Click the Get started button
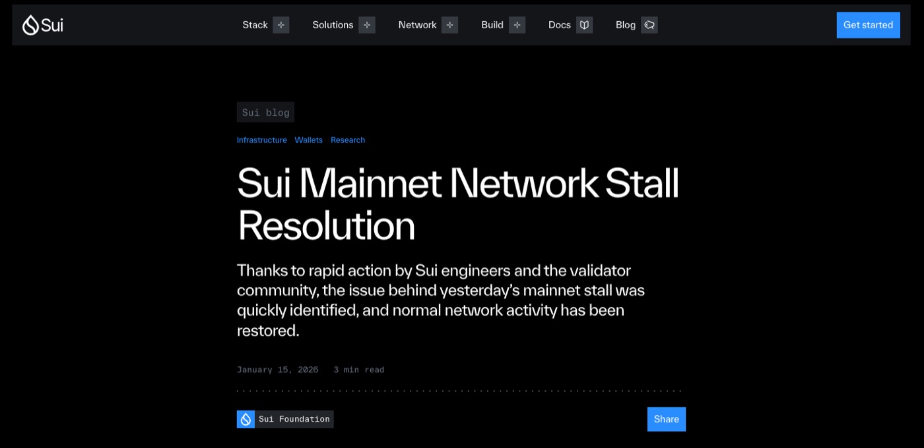Screen dimensions: 924x448 pos(868,25)
